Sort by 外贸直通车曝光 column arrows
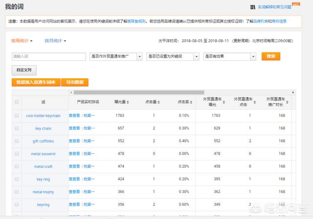This screenshot has width=313, height=219. [223, 102]
